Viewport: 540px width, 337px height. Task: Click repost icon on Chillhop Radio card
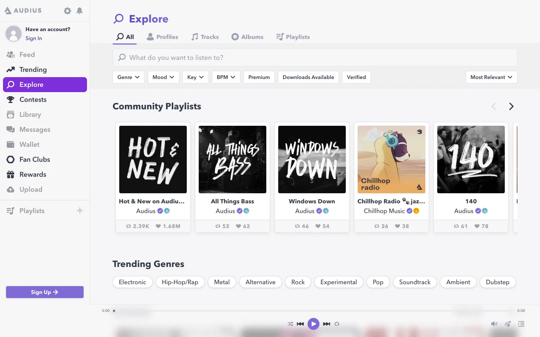(377, 226)
